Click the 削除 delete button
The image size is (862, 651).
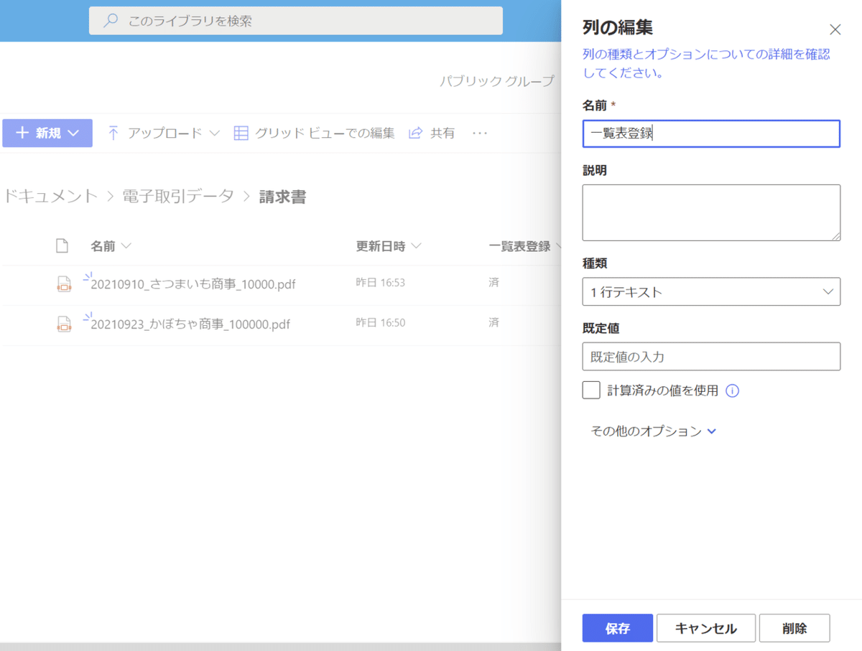pos(794,628)
